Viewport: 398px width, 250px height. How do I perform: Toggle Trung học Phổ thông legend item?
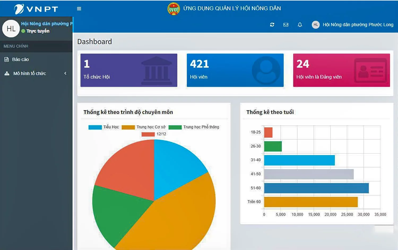point(194,127)
